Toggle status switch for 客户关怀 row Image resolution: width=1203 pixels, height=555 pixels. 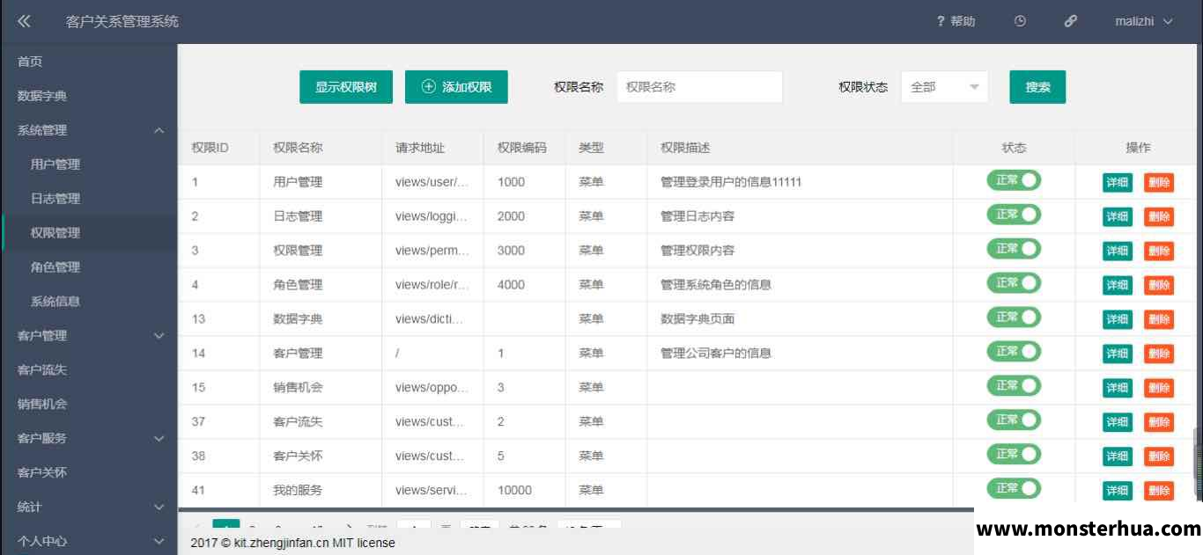click(1014, 455)
